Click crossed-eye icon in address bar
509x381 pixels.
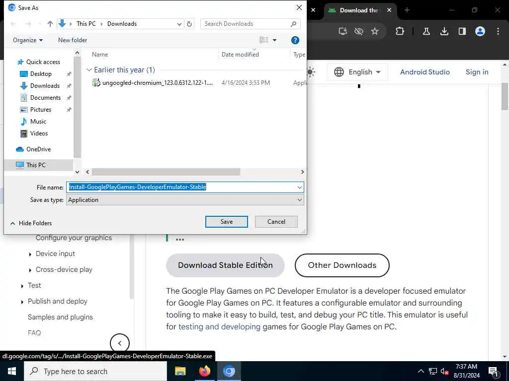point(359,31)
